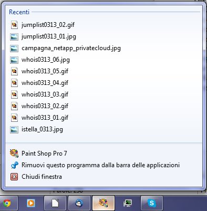Screen dimensions: 207x211
Task: Click the GIF icon beside whois0313_04.gif
Action: [x=14, y=83]
